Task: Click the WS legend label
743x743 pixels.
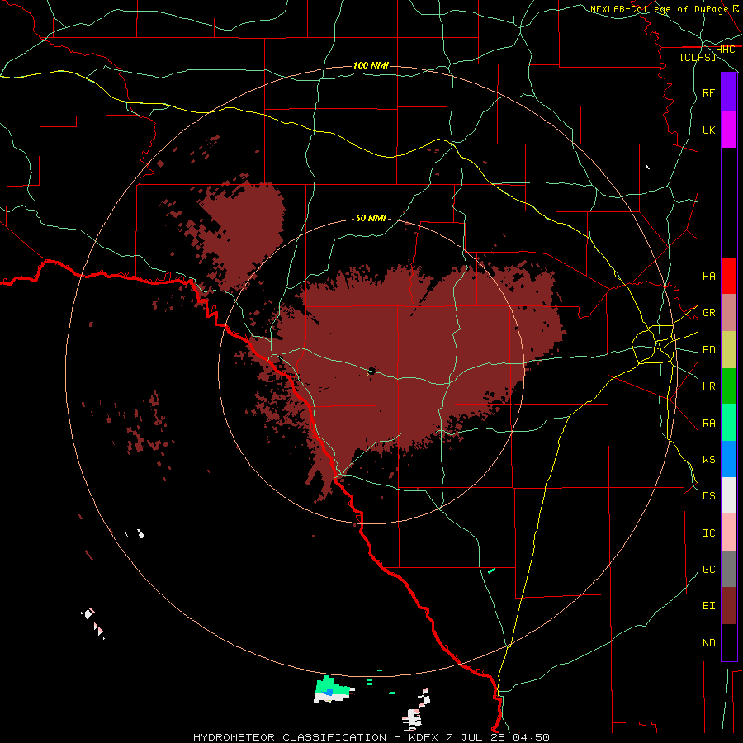Action: point(708,459)
